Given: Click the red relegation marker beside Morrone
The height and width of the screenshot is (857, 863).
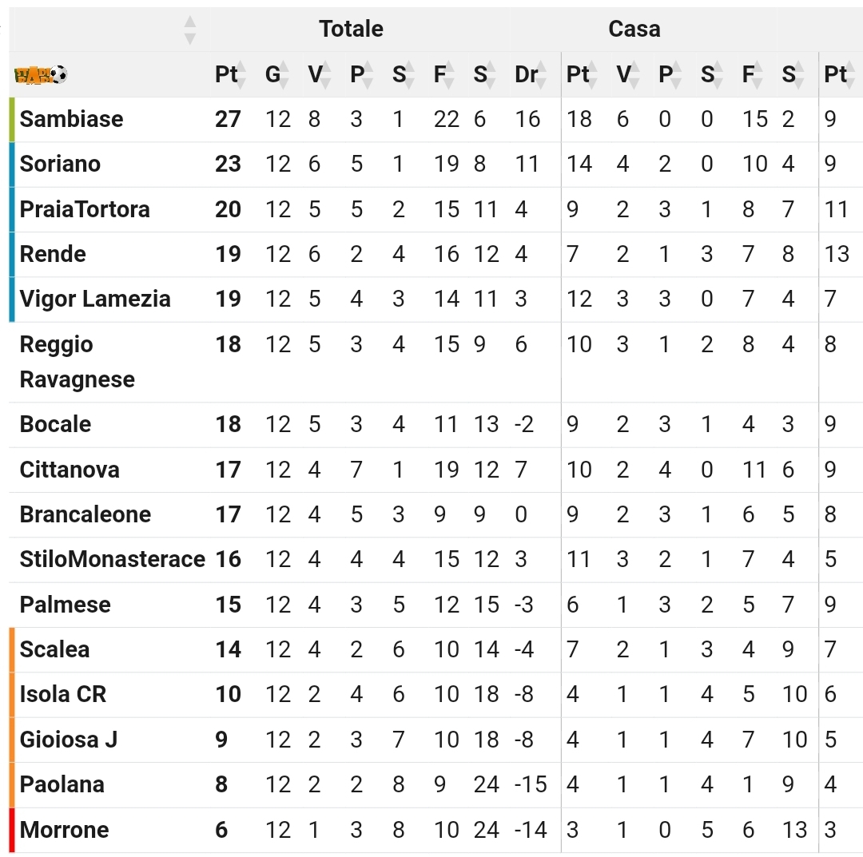Looking at the screenshot, I should coord(11,831).
